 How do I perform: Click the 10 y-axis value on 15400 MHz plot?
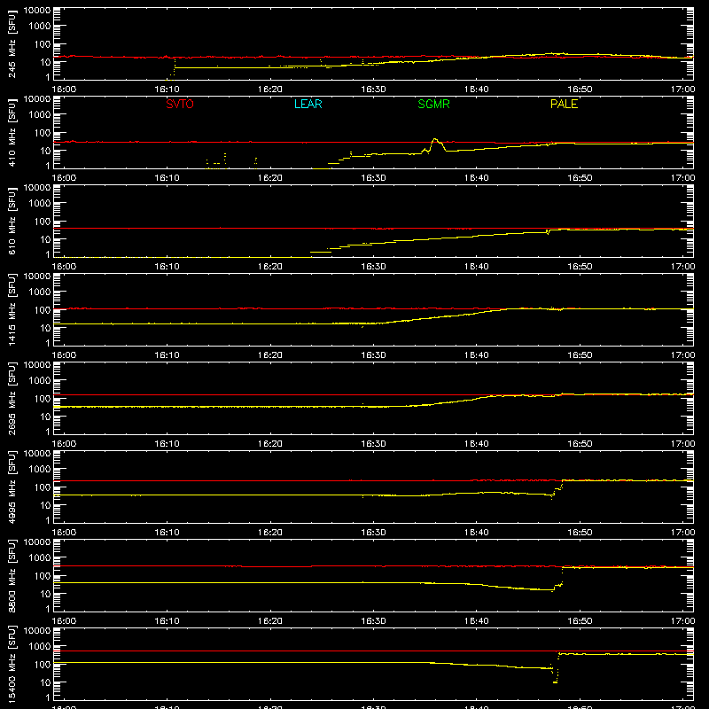click(45, 682)
